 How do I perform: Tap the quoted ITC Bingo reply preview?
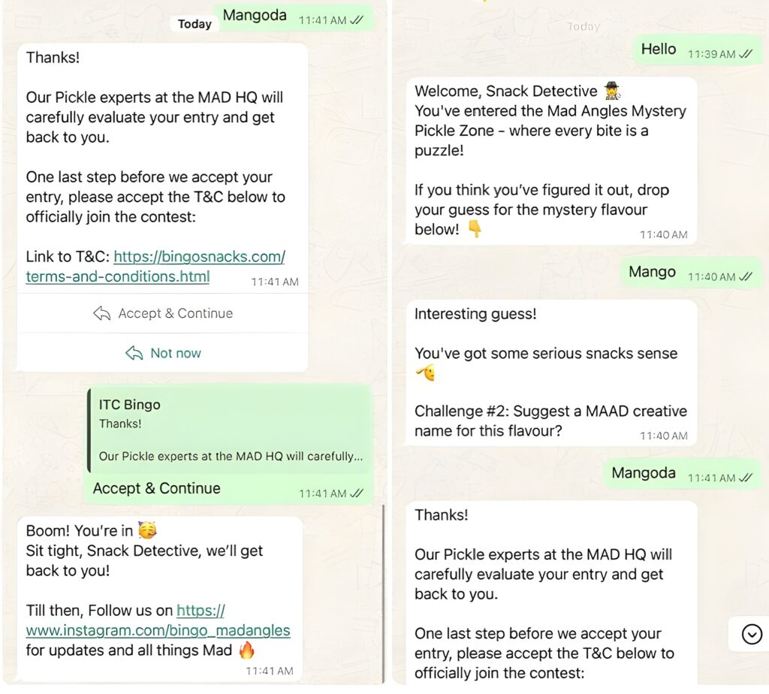click(x=229, y=430)
